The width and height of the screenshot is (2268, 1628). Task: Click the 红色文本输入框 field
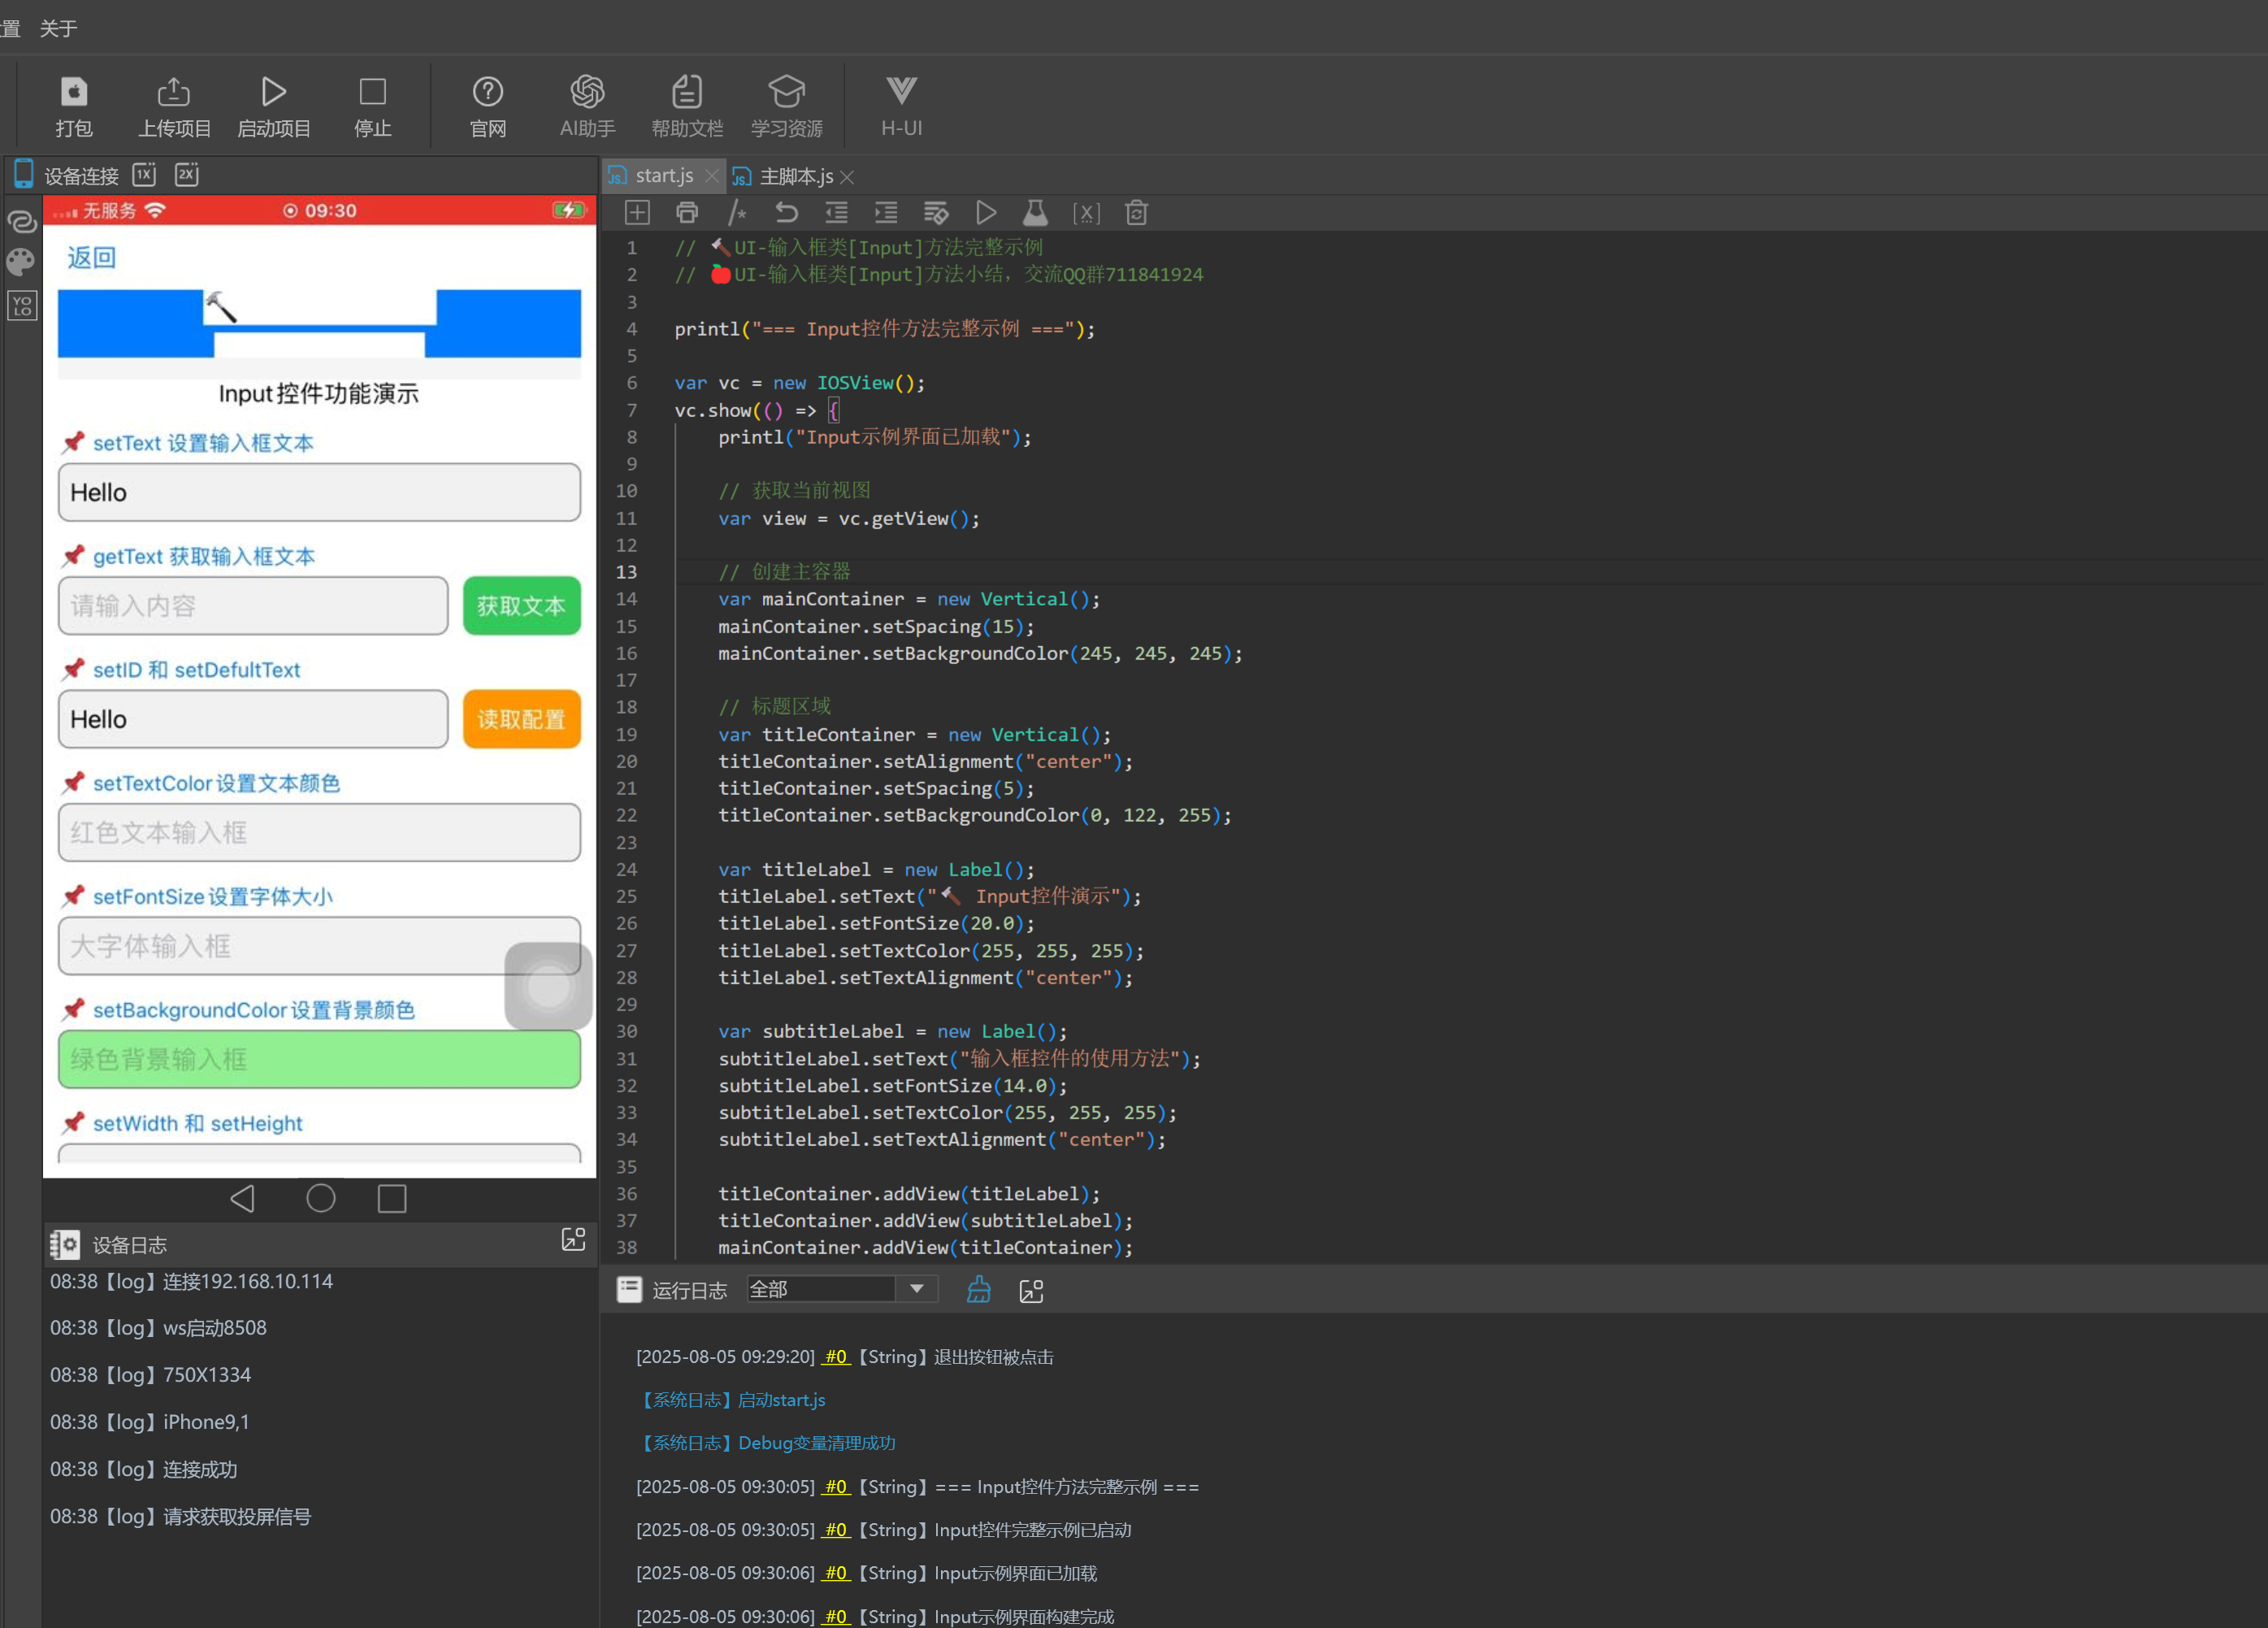tap(319, 833)
